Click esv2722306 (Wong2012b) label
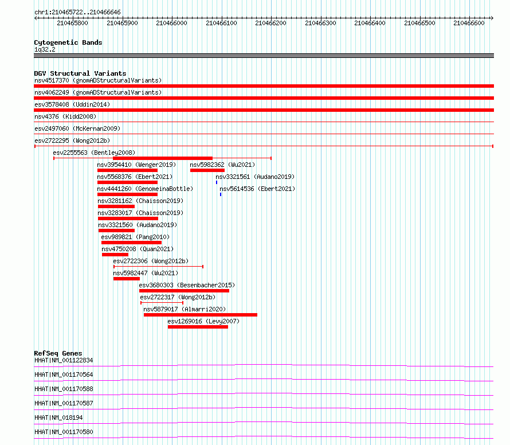This screenshot has width=510, height=445. [x=151, y=261]
